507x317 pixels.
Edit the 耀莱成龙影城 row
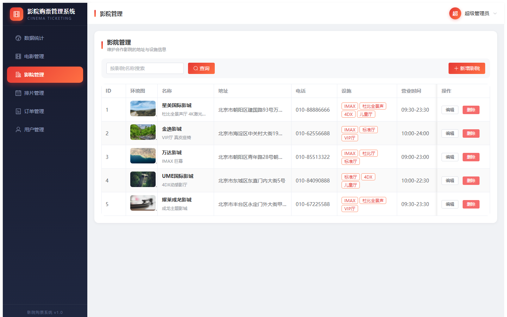[450, 204]
